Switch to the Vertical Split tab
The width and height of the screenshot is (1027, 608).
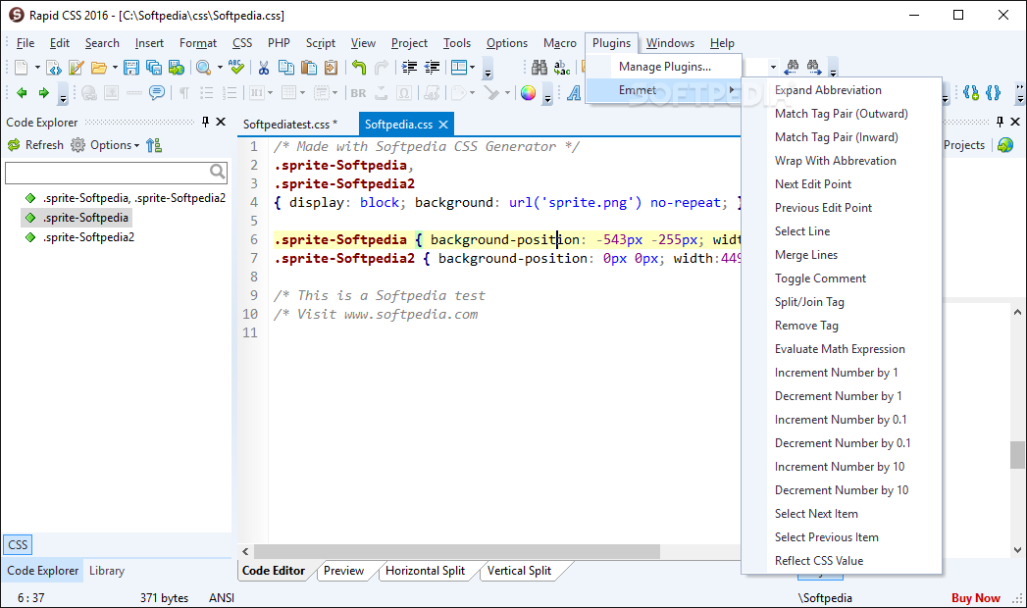519,571
